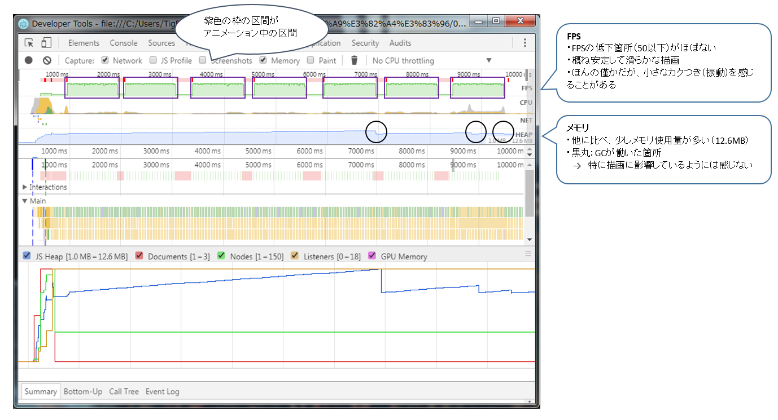Screen dimensions: 778x420
Task: Clear the recording with the circle-slash icon
Action: tap(47, 60)
